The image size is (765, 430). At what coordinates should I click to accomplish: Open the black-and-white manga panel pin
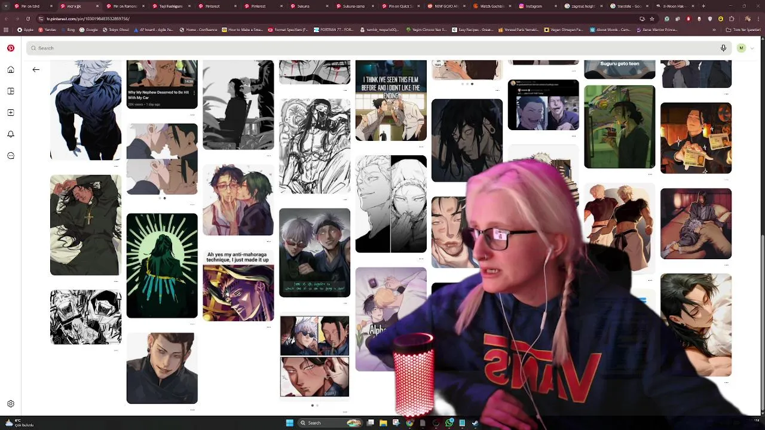click(x=85, y=317)
